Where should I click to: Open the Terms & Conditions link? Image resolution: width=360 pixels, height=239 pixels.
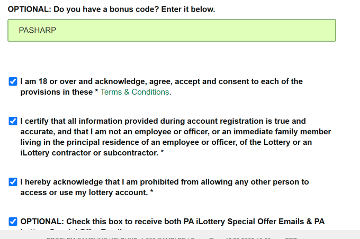pos(135,92)
